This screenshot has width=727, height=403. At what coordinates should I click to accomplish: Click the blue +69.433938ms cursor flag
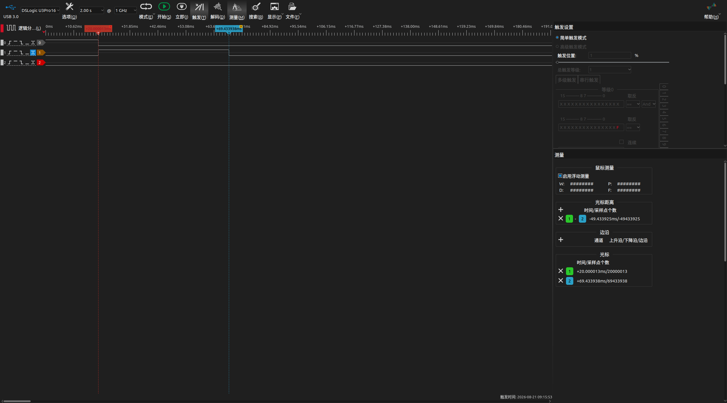click(229, 29)
